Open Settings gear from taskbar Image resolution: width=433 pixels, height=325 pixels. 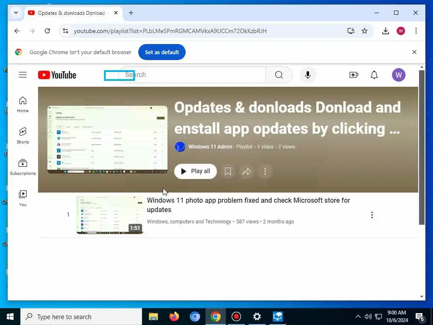pos(257,317)
